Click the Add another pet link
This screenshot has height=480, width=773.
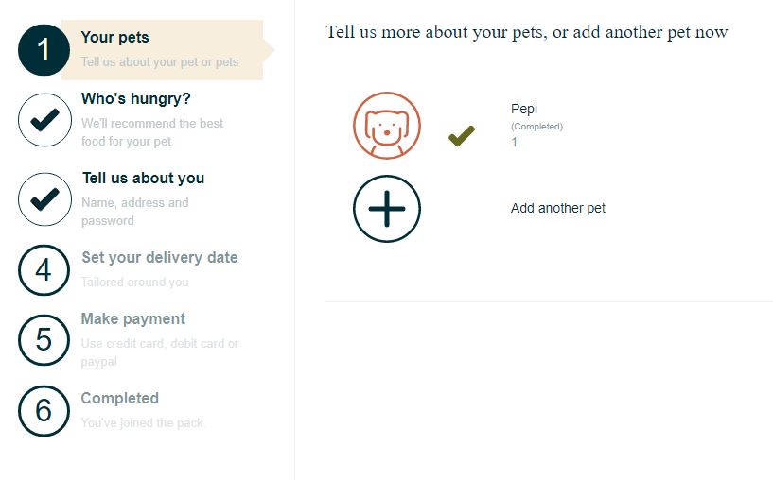pos(558,208)
